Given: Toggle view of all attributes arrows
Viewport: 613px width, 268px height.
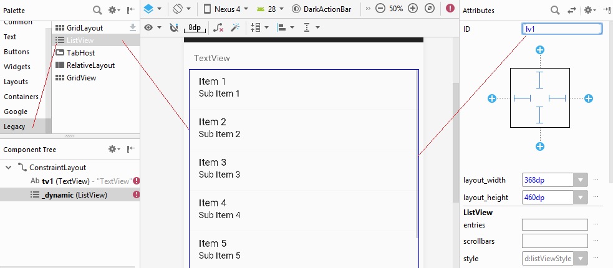Looking at the screenshot, I should [x=572, y=10].
